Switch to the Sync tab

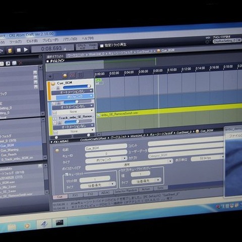[160, 188]
